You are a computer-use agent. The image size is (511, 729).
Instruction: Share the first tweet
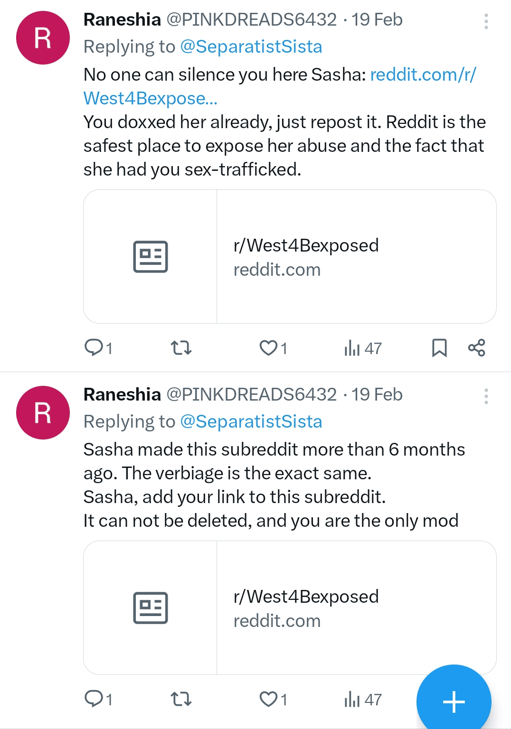click(x=476, y=348)
